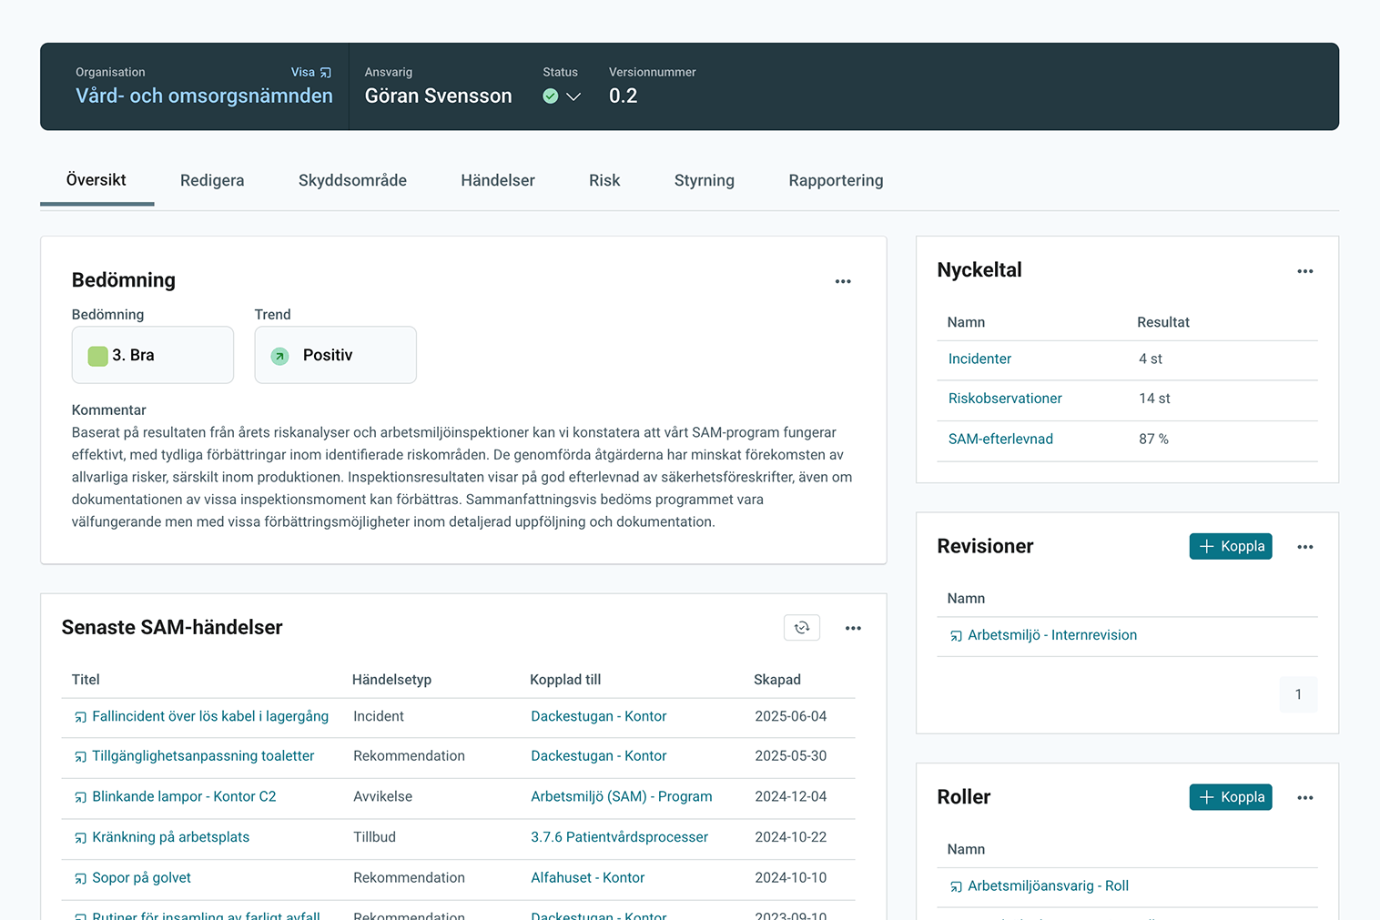Screen dimensions: 1380x920
Task: Open the Senaste SAM-händelser more options menu
Action: click(x=853, y=629)
